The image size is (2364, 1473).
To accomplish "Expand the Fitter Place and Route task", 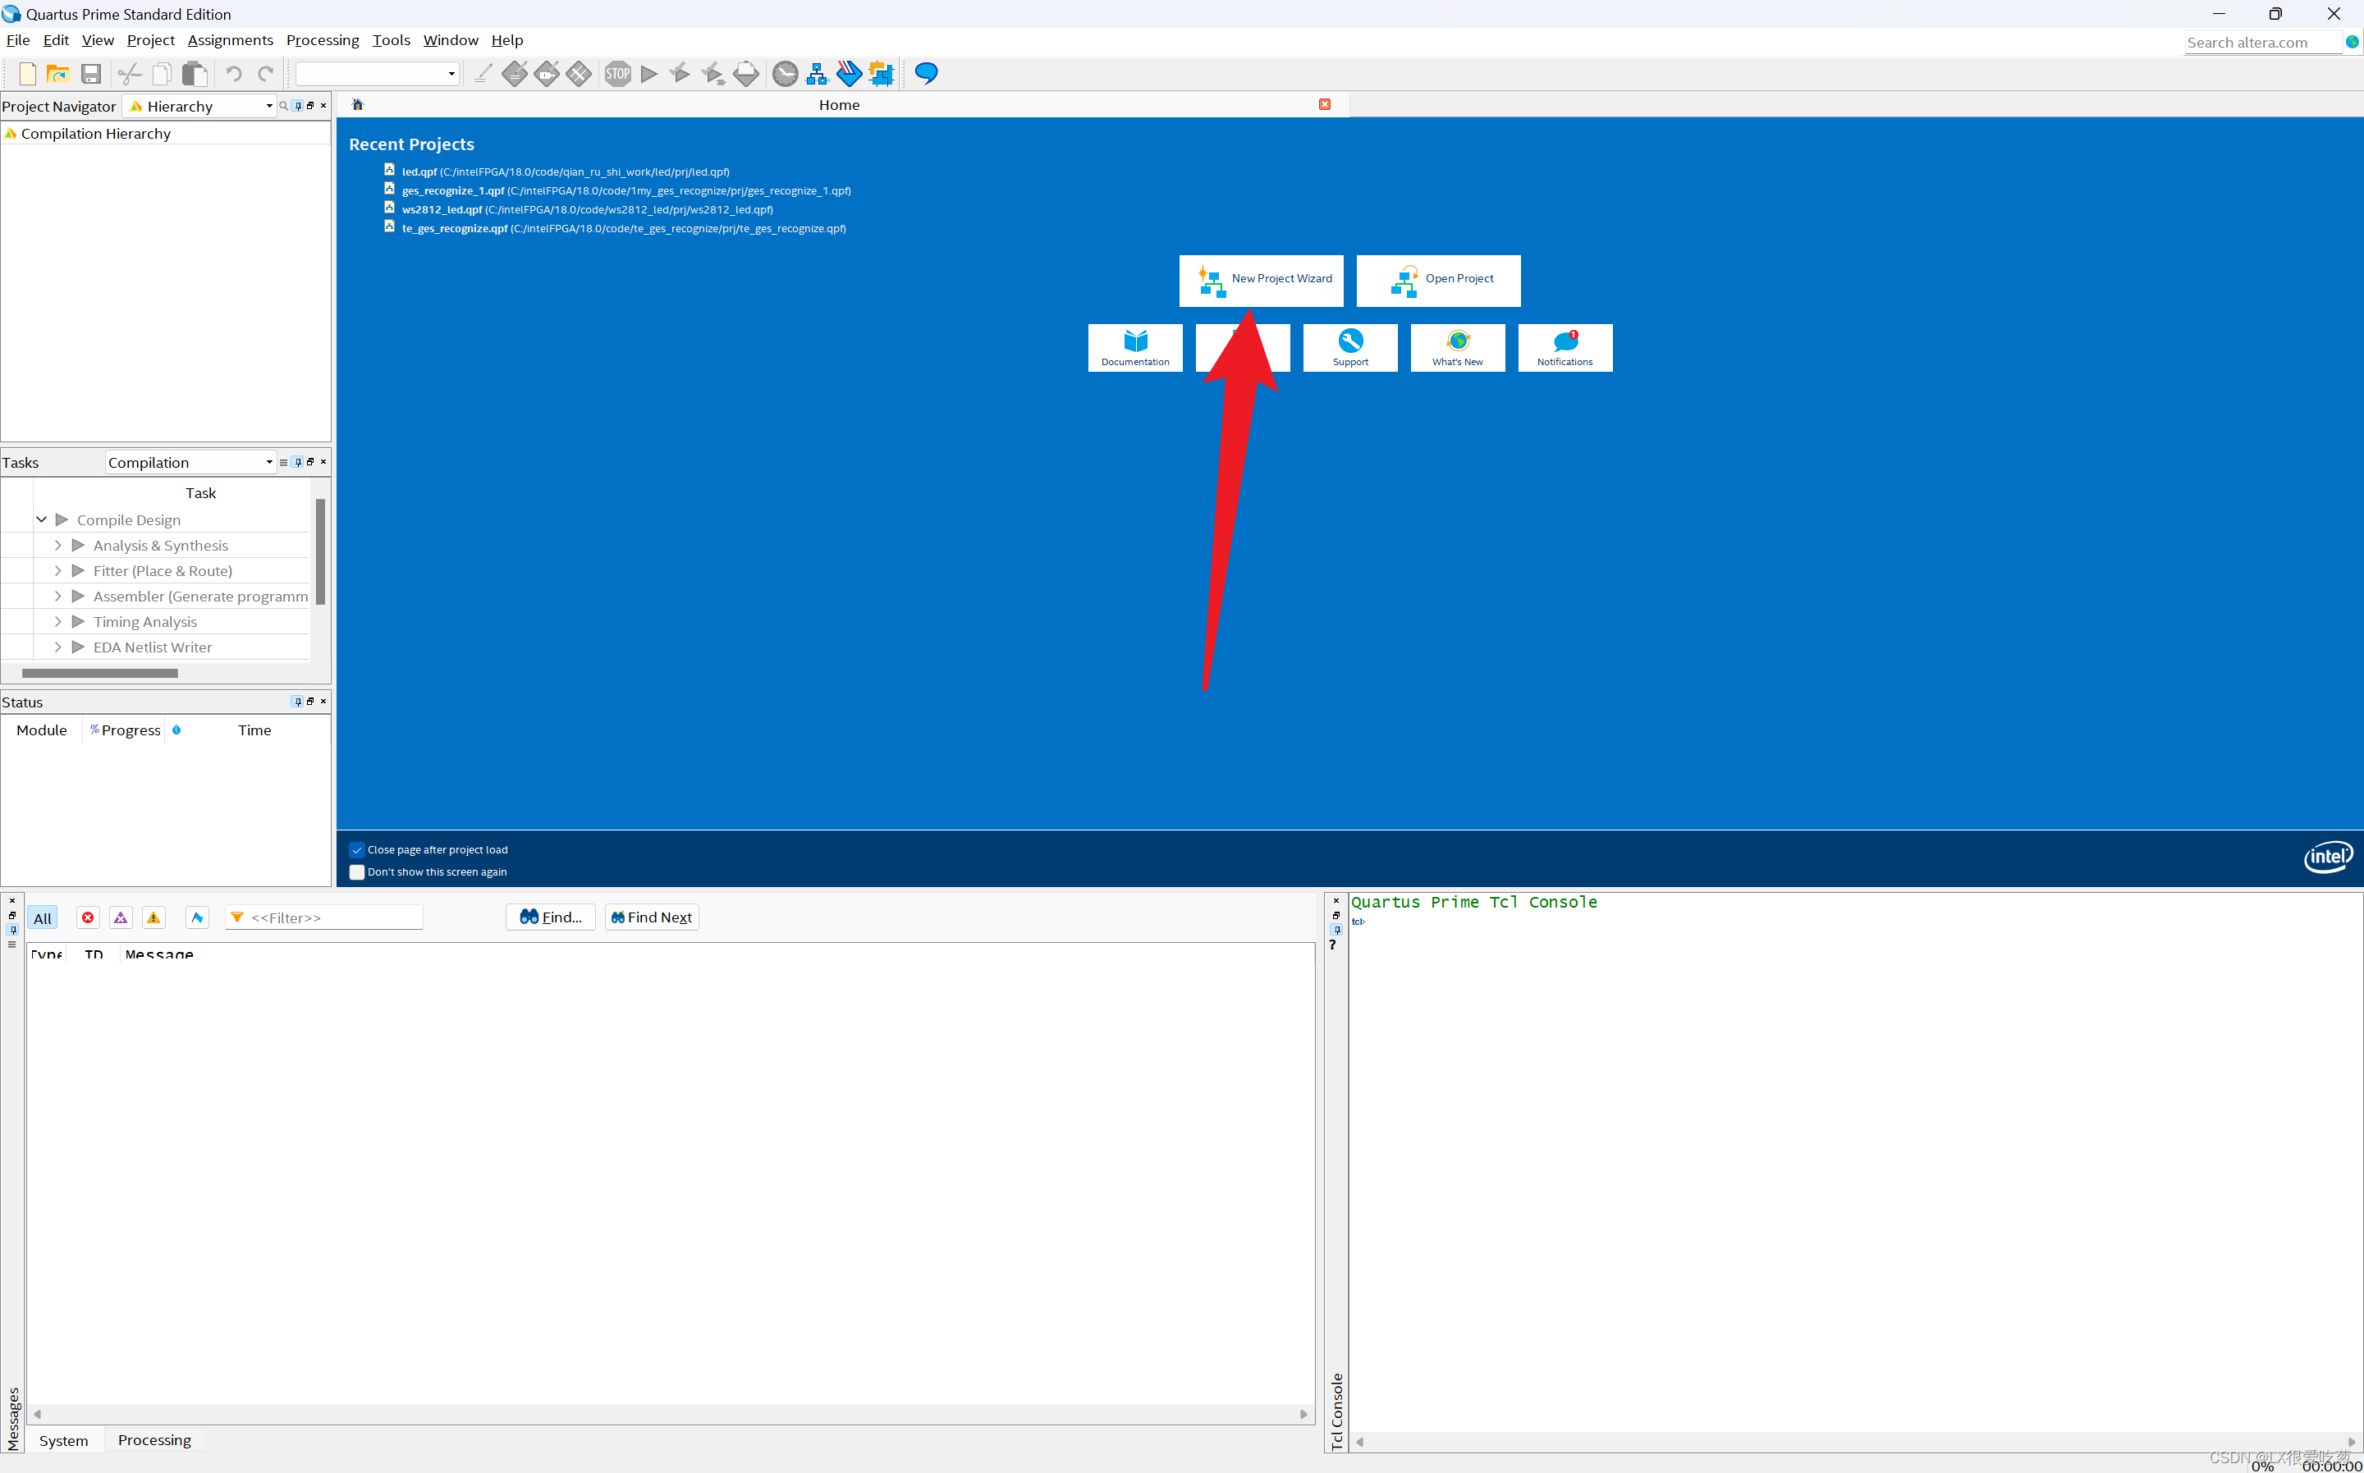I will tap(59, 570).
